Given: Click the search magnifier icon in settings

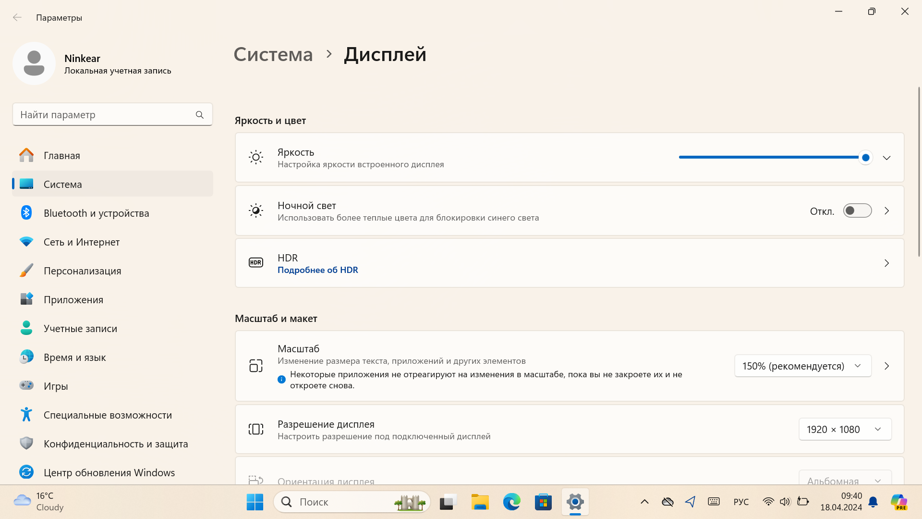Looking at the screenshot, I should tap(200, 115).
